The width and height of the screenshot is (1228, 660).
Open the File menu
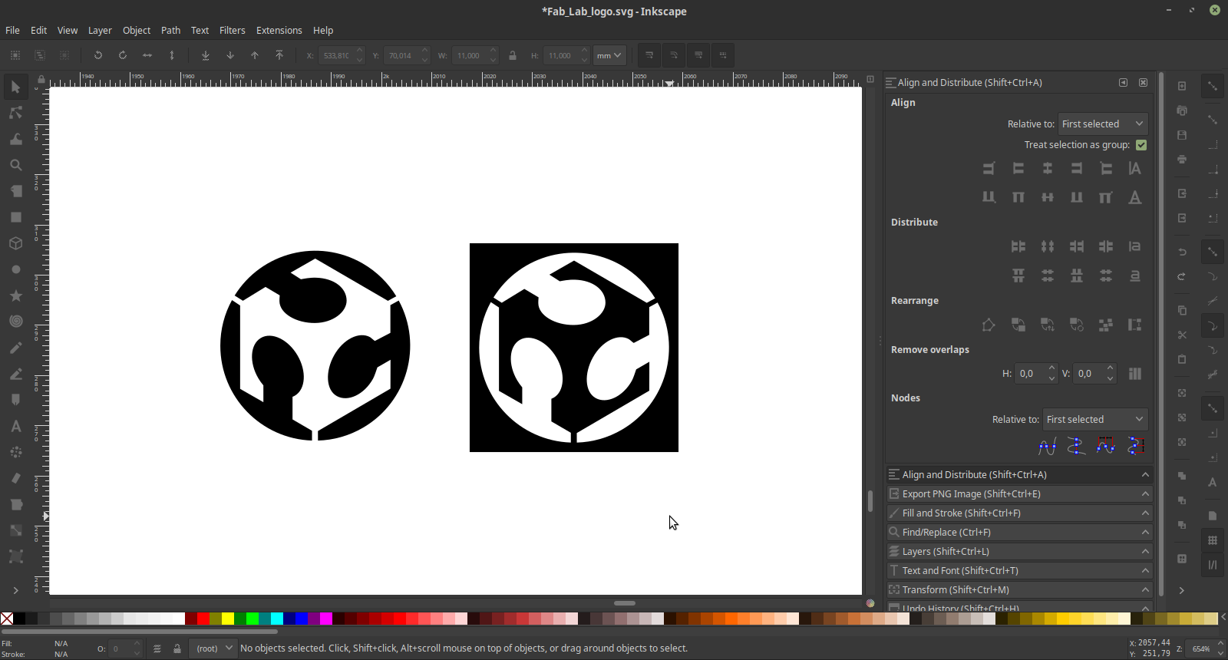(12, 30)
